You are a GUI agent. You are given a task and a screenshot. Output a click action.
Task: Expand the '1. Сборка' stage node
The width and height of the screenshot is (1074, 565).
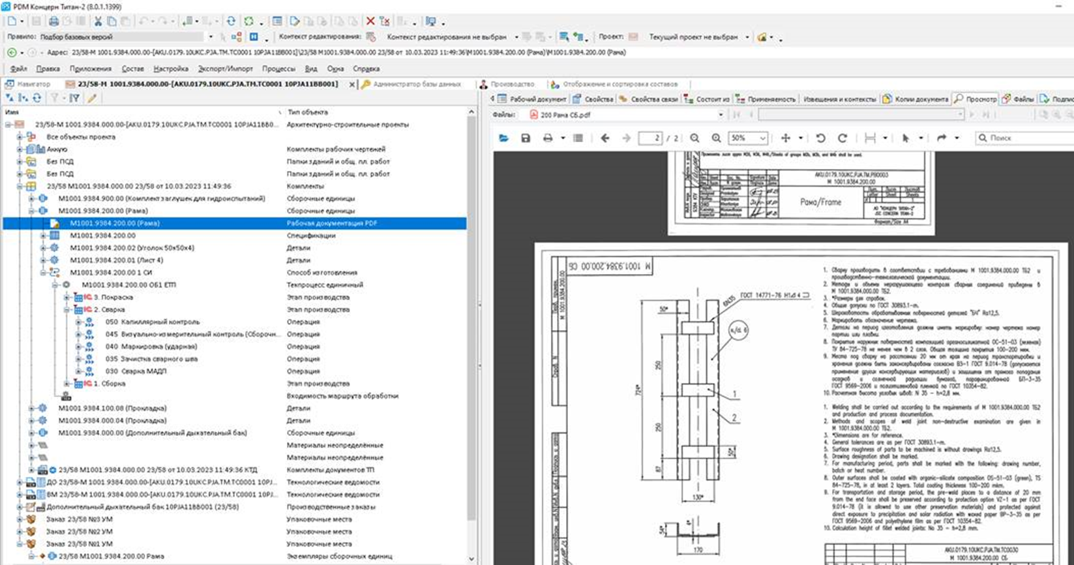(67, 384)
